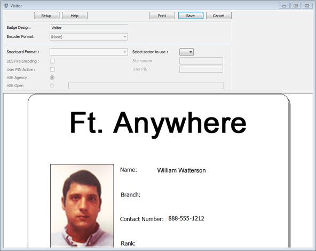Close the Visitor window
The image size is (316, 251).
click(x=307, y=6)
